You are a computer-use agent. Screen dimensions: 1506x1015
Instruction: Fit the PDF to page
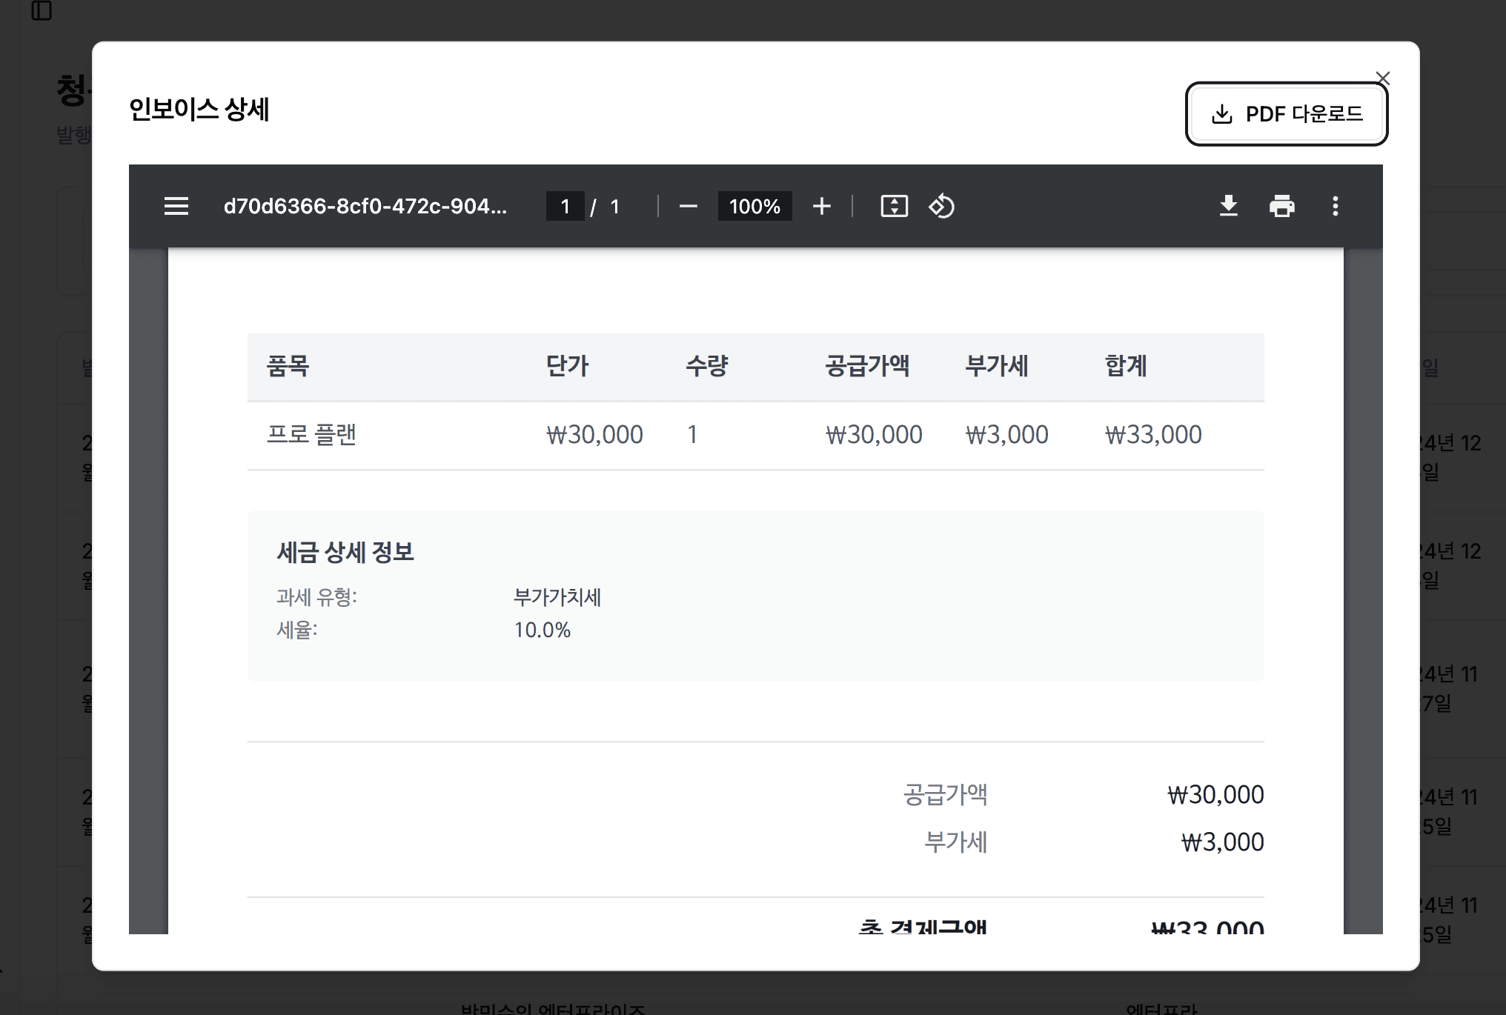coord(894,206)
